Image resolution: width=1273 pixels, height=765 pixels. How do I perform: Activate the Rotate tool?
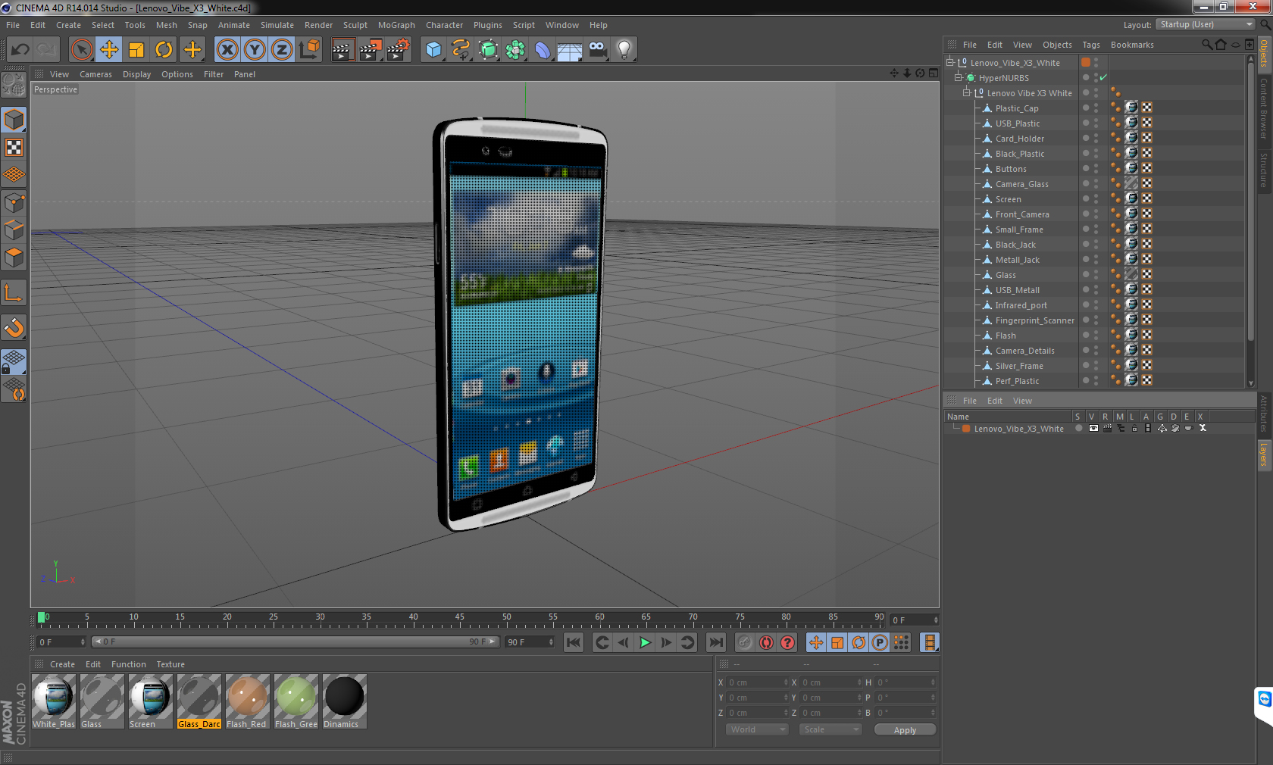(164, 50)
